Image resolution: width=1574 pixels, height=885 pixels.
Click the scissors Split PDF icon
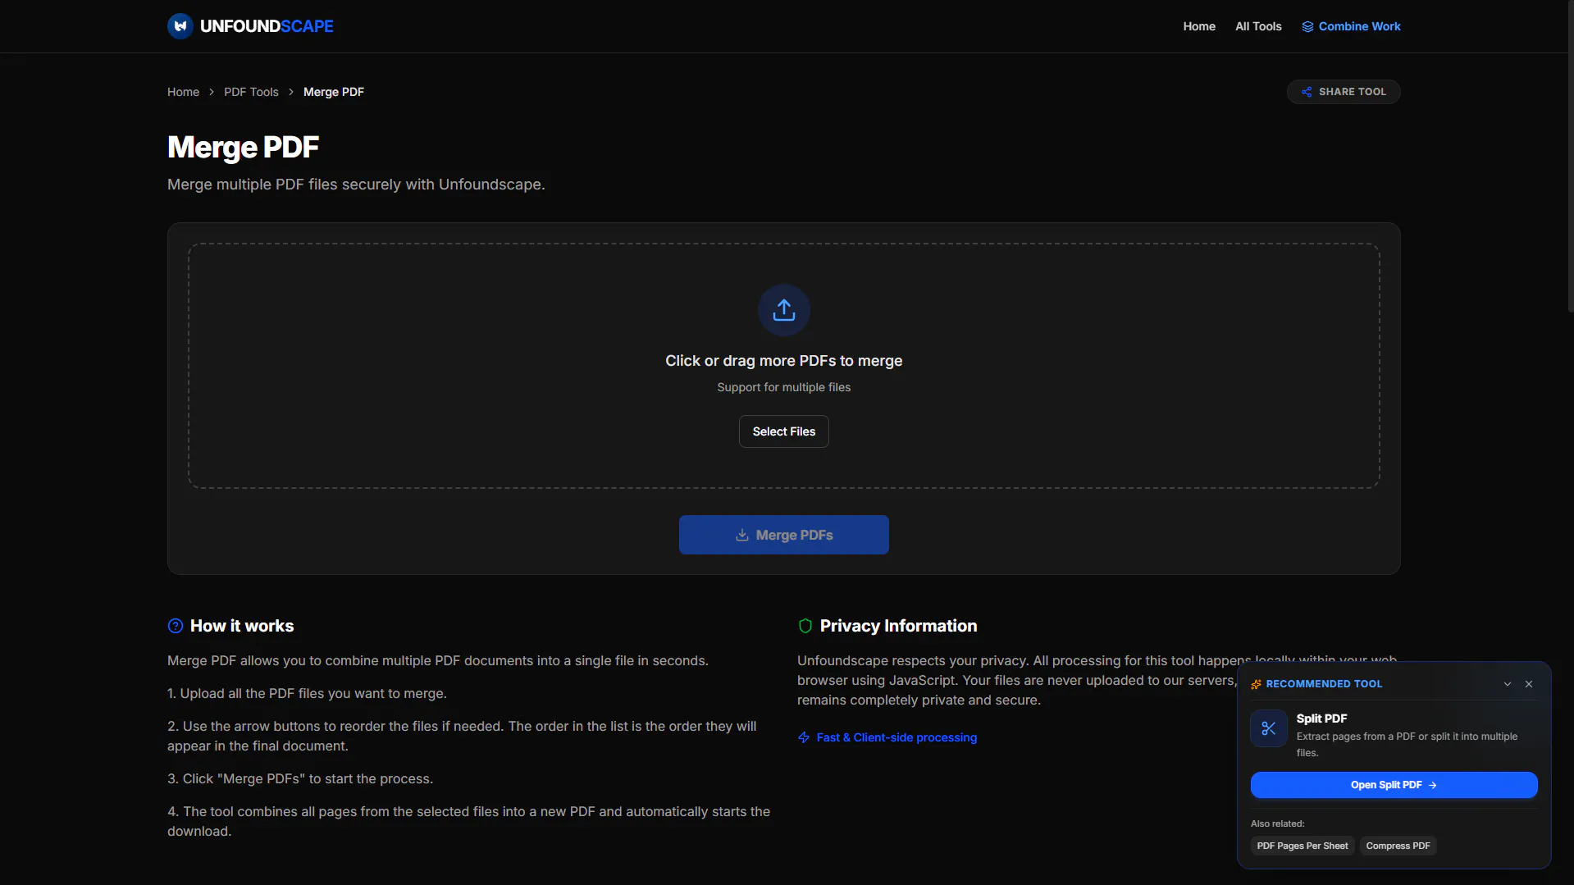(1269, 728)
